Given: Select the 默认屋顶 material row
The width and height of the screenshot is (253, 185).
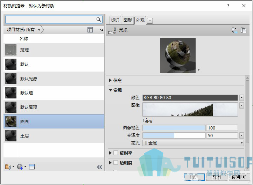Looking at the screenshot, I should pyautogui.click(x=54, y=107).
